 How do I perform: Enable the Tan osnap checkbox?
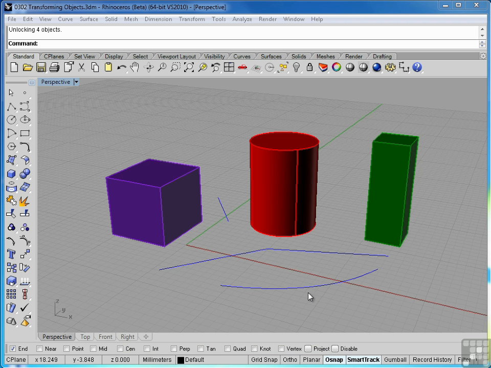pyautogui.click(x=200, y=349)
